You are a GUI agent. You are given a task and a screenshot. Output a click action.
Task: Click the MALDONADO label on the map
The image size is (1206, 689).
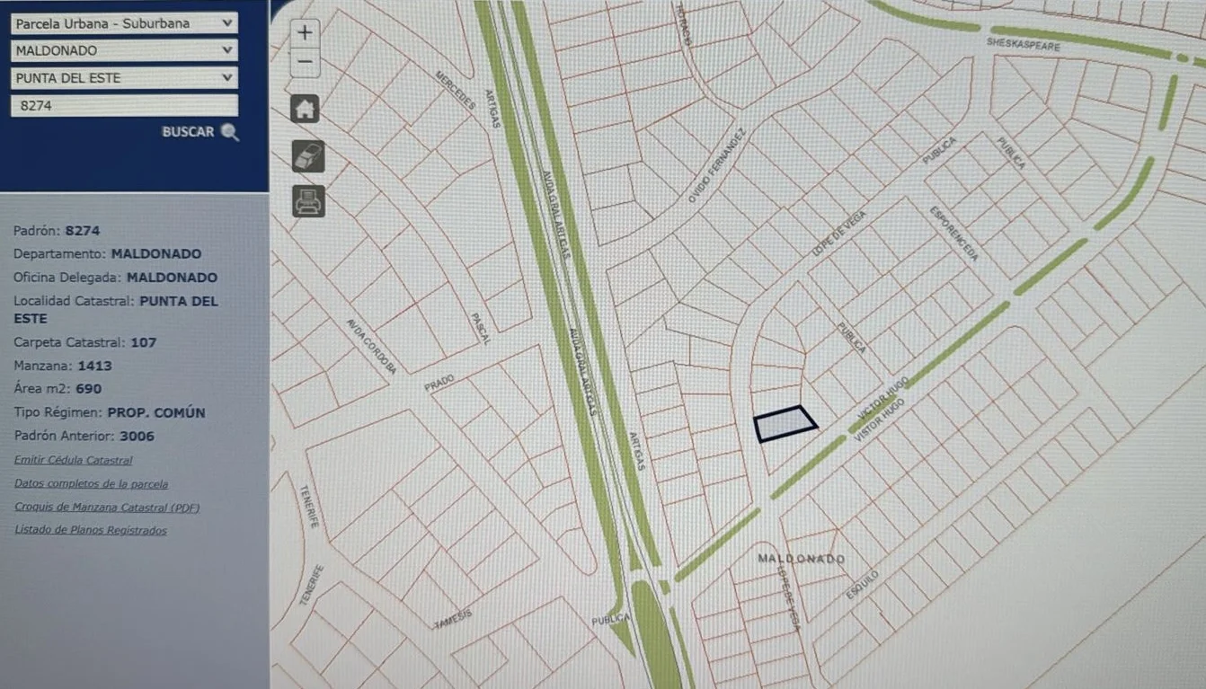point(801,559)
